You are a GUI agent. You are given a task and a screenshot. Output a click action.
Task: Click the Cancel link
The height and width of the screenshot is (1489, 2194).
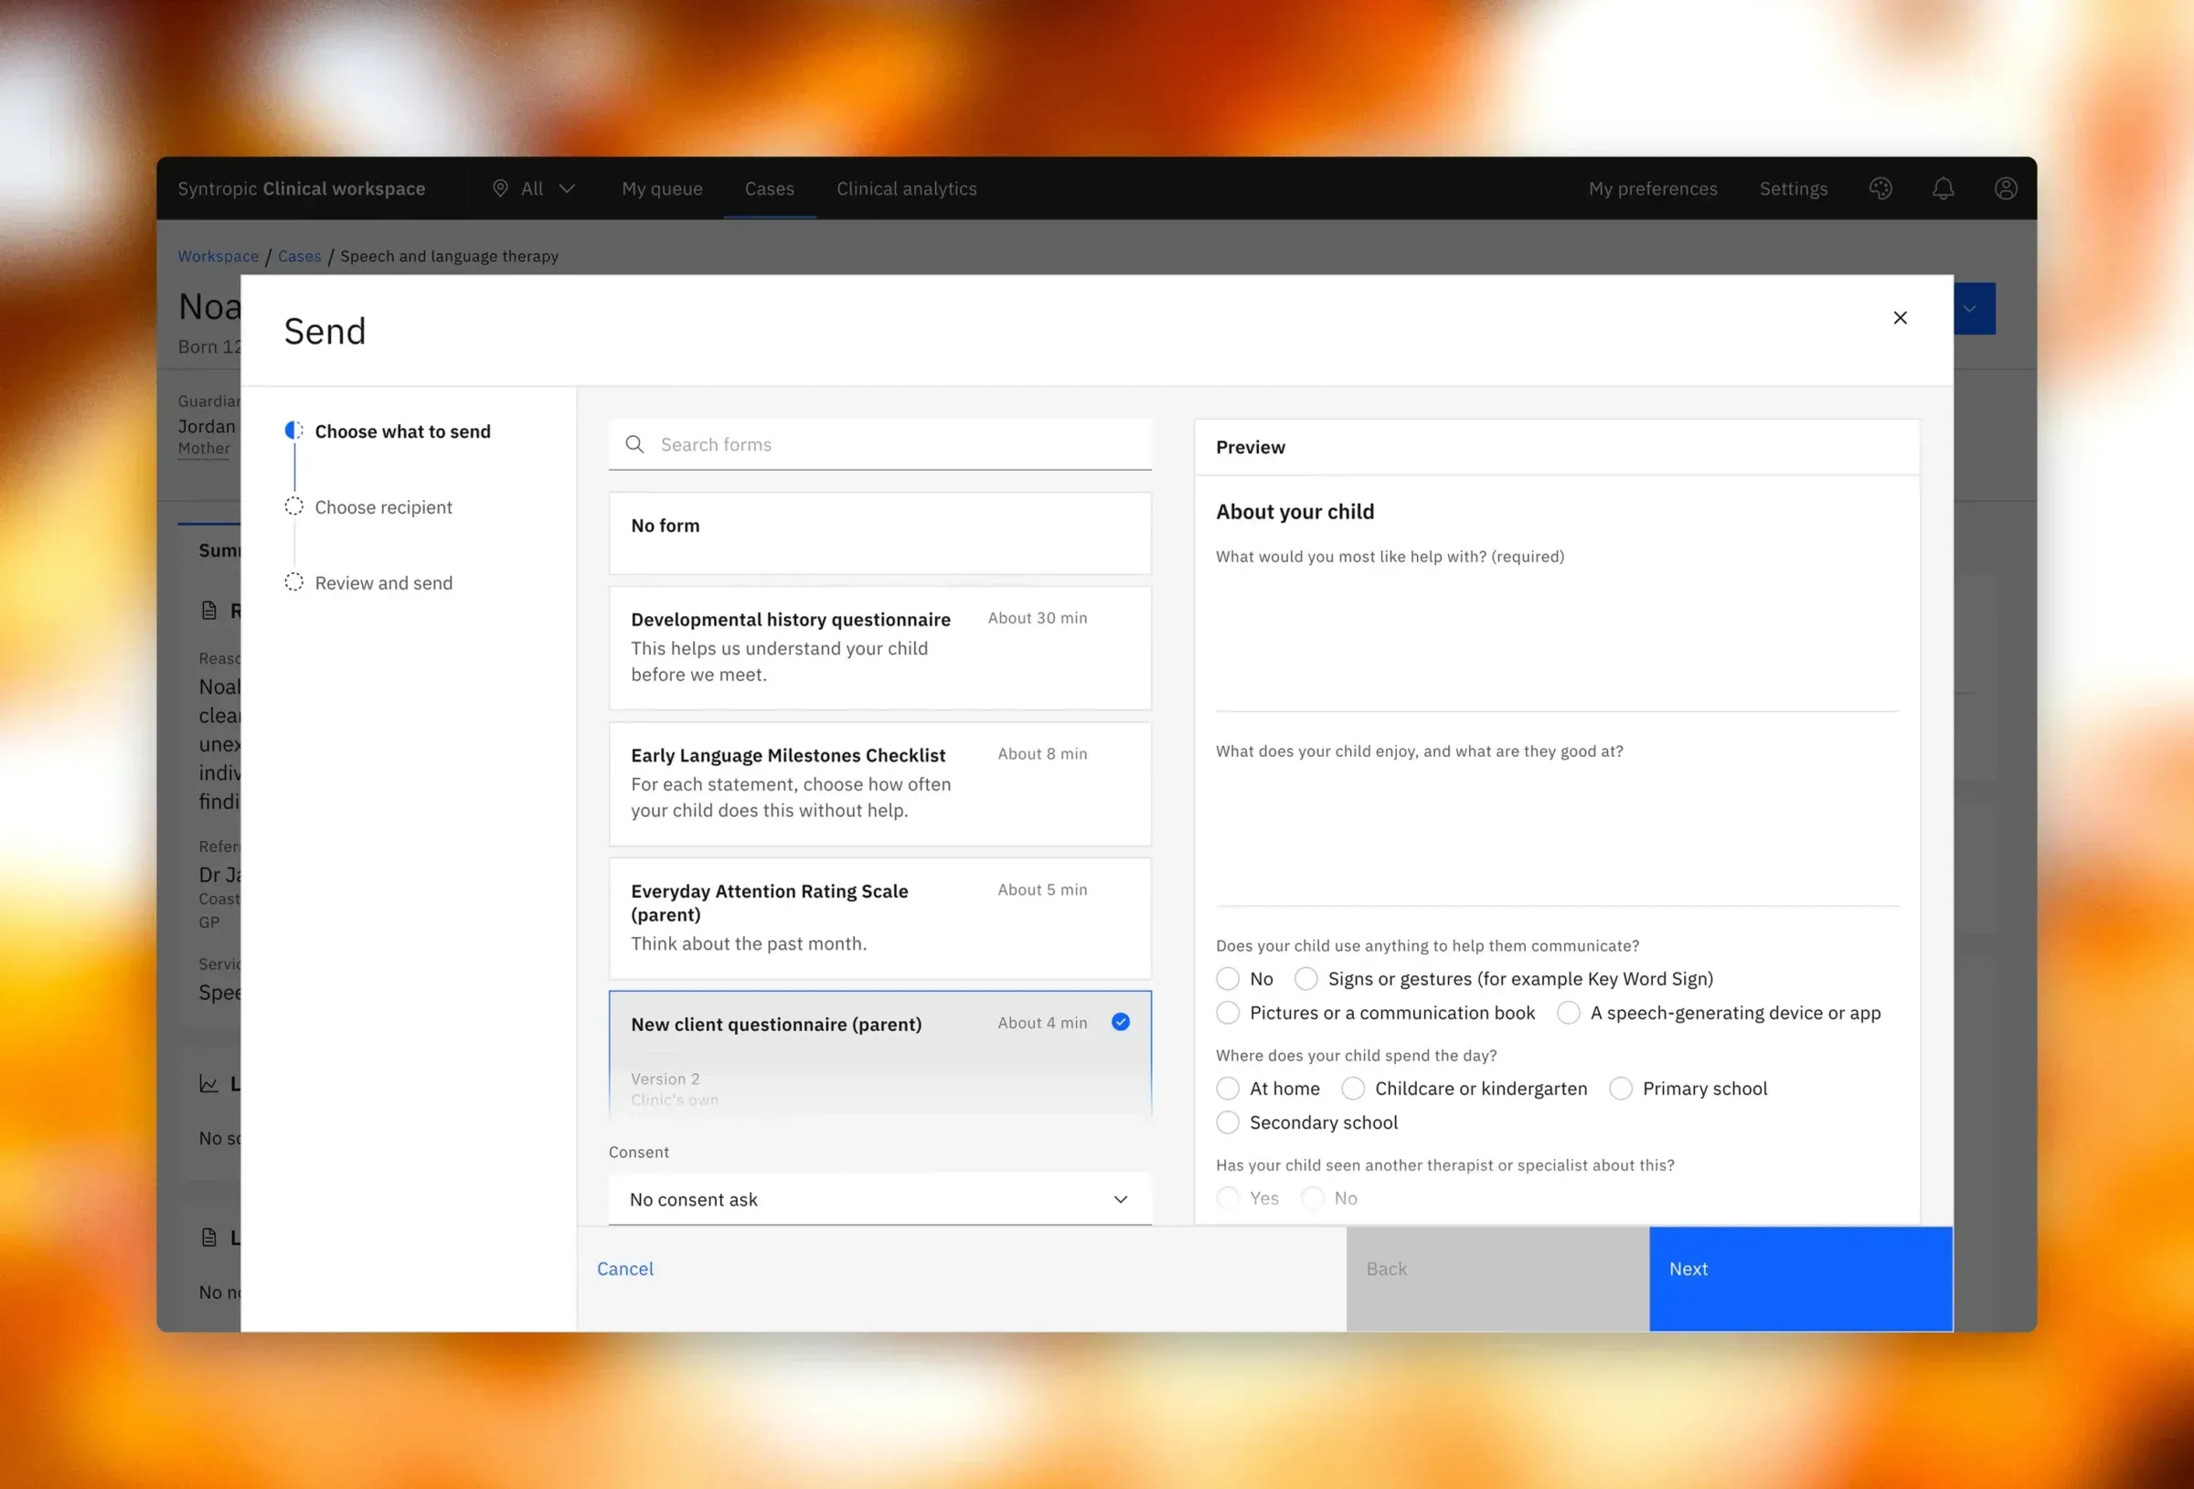click(x=625, y=1268)
